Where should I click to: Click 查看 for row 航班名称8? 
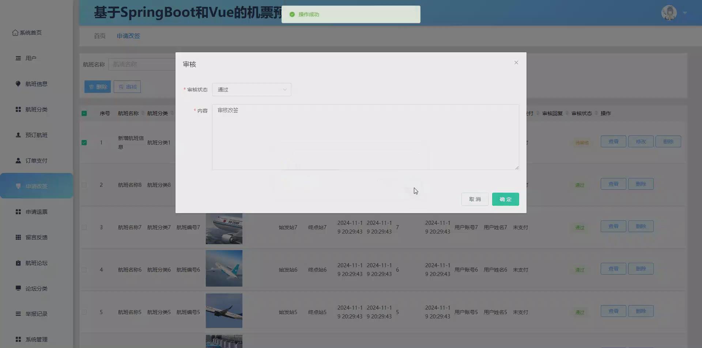click(614, 184)
